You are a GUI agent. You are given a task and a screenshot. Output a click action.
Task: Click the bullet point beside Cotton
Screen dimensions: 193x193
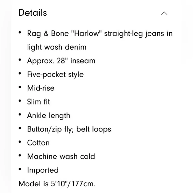click(20, 142)
